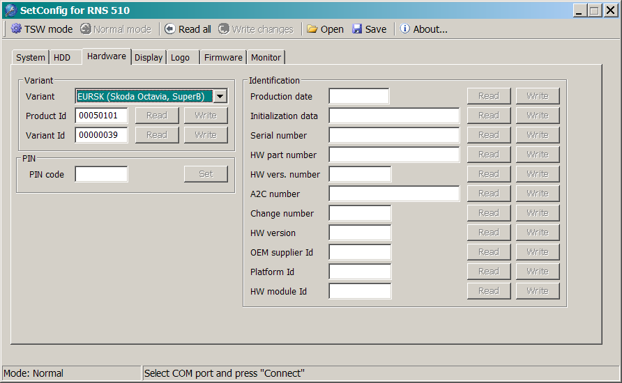This screenshot has width=622, height=383.
Task: Click Write button for Serial number
Action: point(538,135)
